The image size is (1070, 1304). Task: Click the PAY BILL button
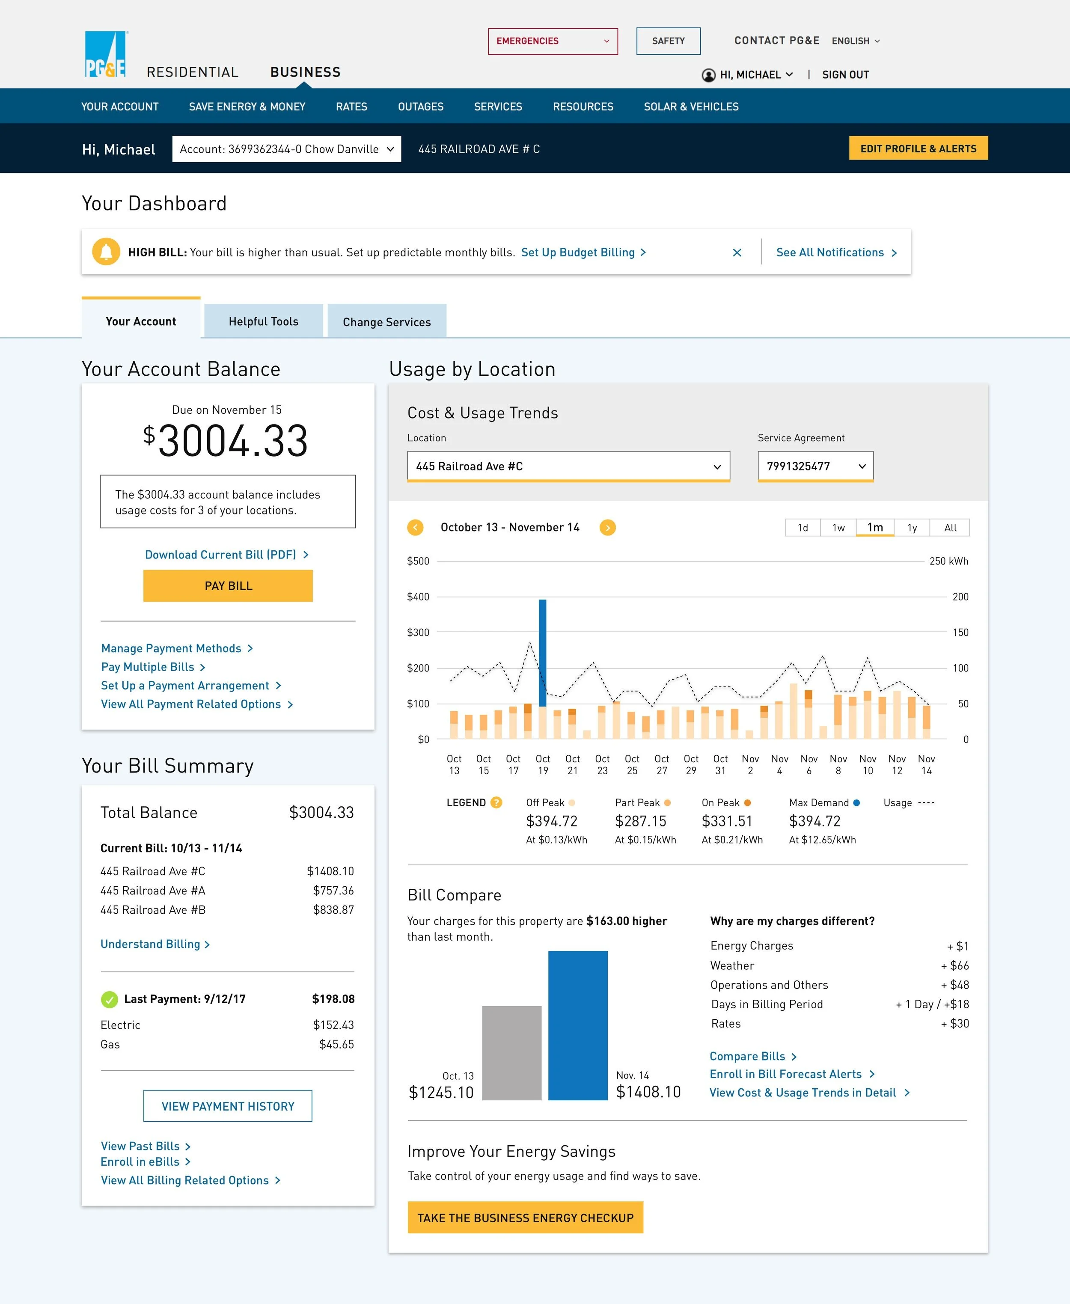click(x=227, y=585)
